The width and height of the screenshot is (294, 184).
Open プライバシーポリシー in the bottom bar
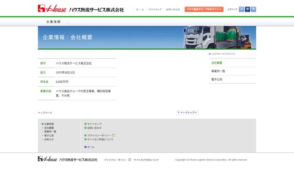point(116,160)
